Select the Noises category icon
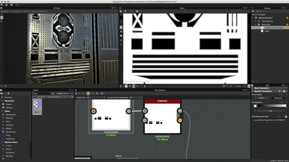 coord(3,104)
